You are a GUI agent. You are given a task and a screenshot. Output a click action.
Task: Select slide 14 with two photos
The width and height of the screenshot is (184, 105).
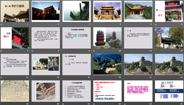[46, 64]
